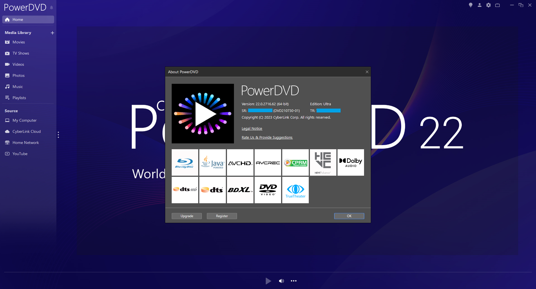Open Rate Us & Provide Suggestions link
Image resolution: width=536 pixels, height=289 pixels.
[267, 138]
